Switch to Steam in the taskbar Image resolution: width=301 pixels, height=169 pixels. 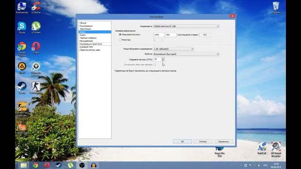[x=58, y=165]
